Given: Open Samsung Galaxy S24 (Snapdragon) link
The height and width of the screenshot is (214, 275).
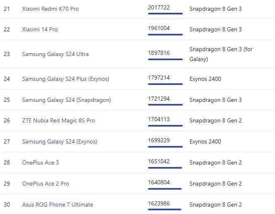Looking at the screenshot, I should [x=67, y=100].
